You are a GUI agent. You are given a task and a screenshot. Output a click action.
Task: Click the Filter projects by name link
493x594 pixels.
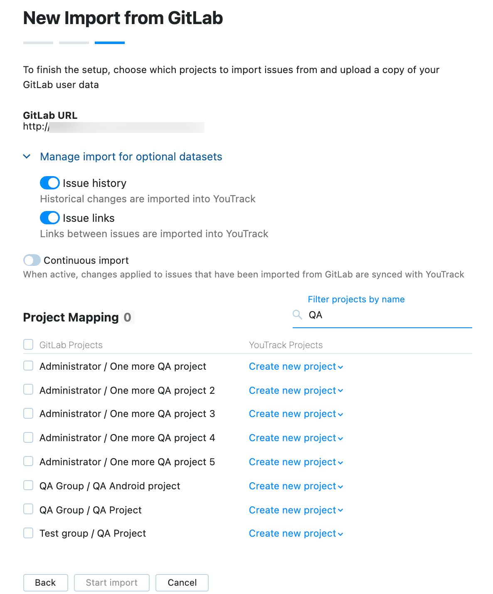(356, 299)
